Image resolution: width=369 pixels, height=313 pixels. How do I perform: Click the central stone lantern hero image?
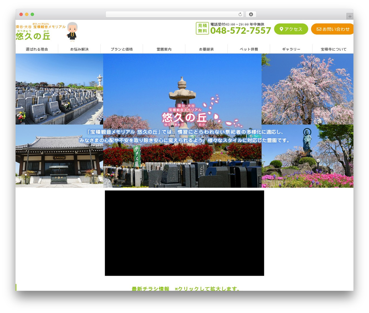click(182, 121)
